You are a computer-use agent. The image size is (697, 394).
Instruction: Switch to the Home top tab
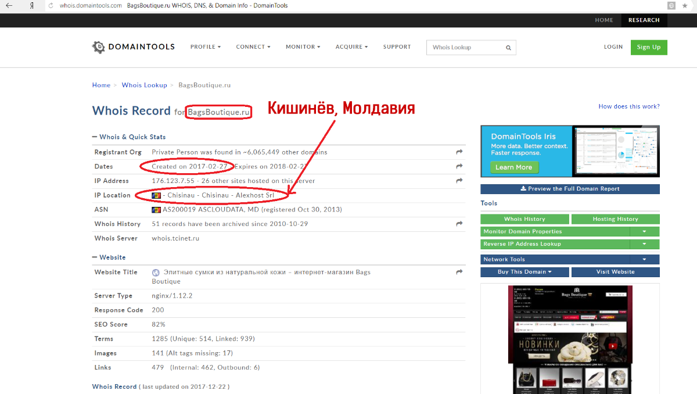604,20
